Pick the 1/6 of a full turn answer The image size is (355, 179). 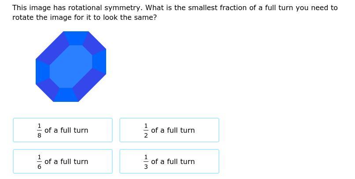(63, 161)
